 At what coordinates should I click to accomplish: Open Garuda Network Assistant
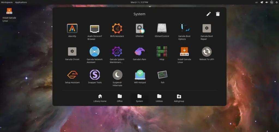click(95, 52)
